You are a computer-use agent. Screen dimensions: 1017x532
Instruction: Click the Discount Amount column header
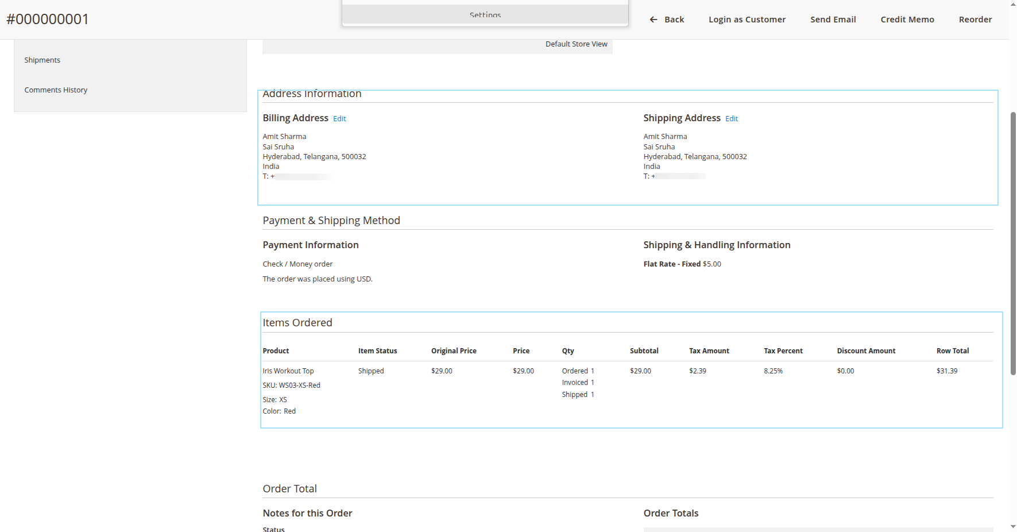pyautogui.click(x=866, y=351)
